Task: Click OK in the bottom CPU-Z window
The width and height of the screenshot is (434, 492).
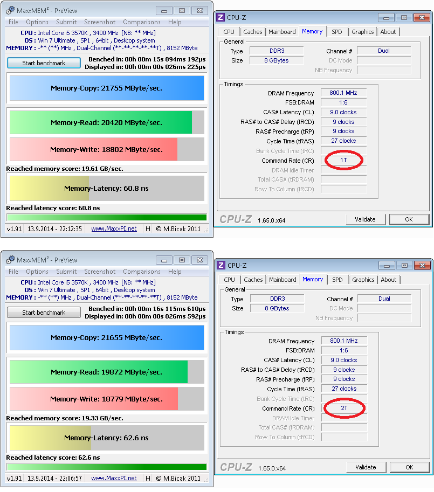Action: 410,467
